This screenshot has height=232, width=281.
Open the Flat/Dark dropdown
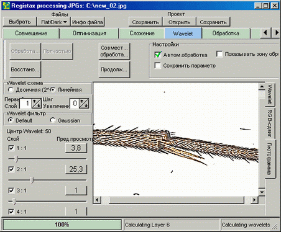pos(53,22)
